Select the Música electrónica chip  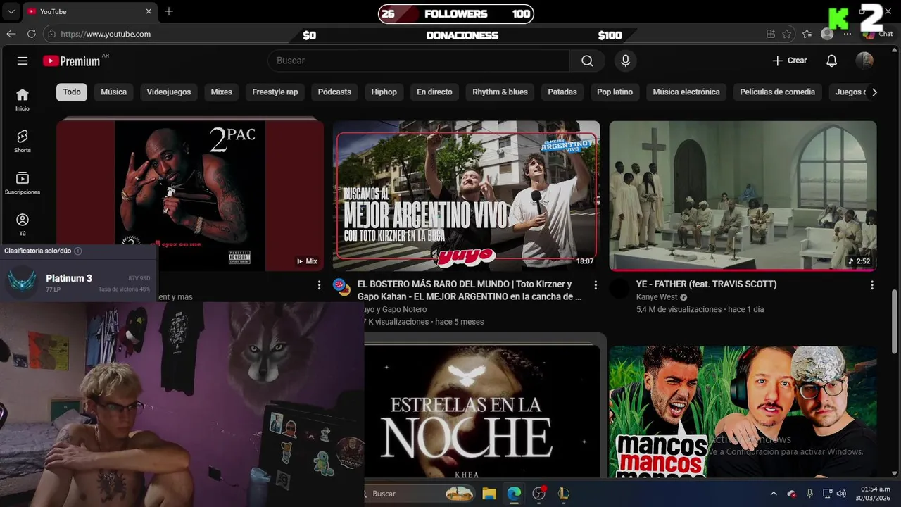coord(686,92)
